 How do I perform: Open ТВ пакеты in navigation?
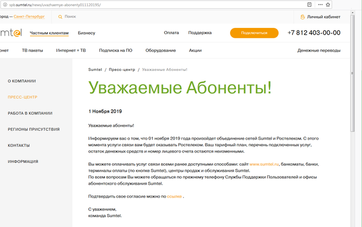tap(32, 51)
